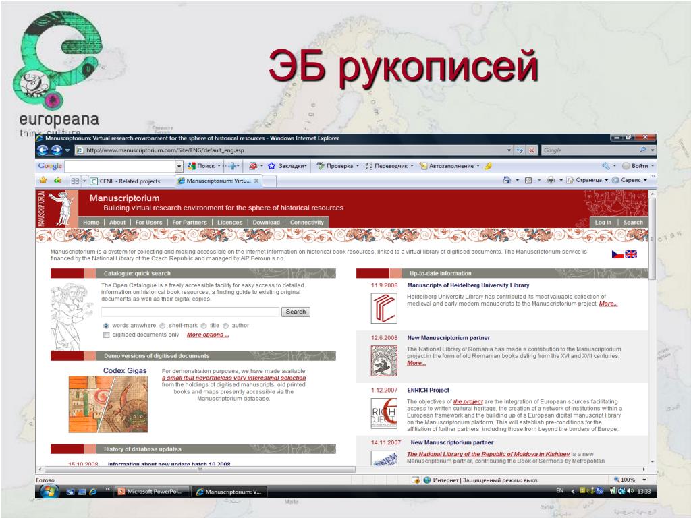The image size is (691, 518).
Task: Open the For Users menu item
Action: click(148, 223)
